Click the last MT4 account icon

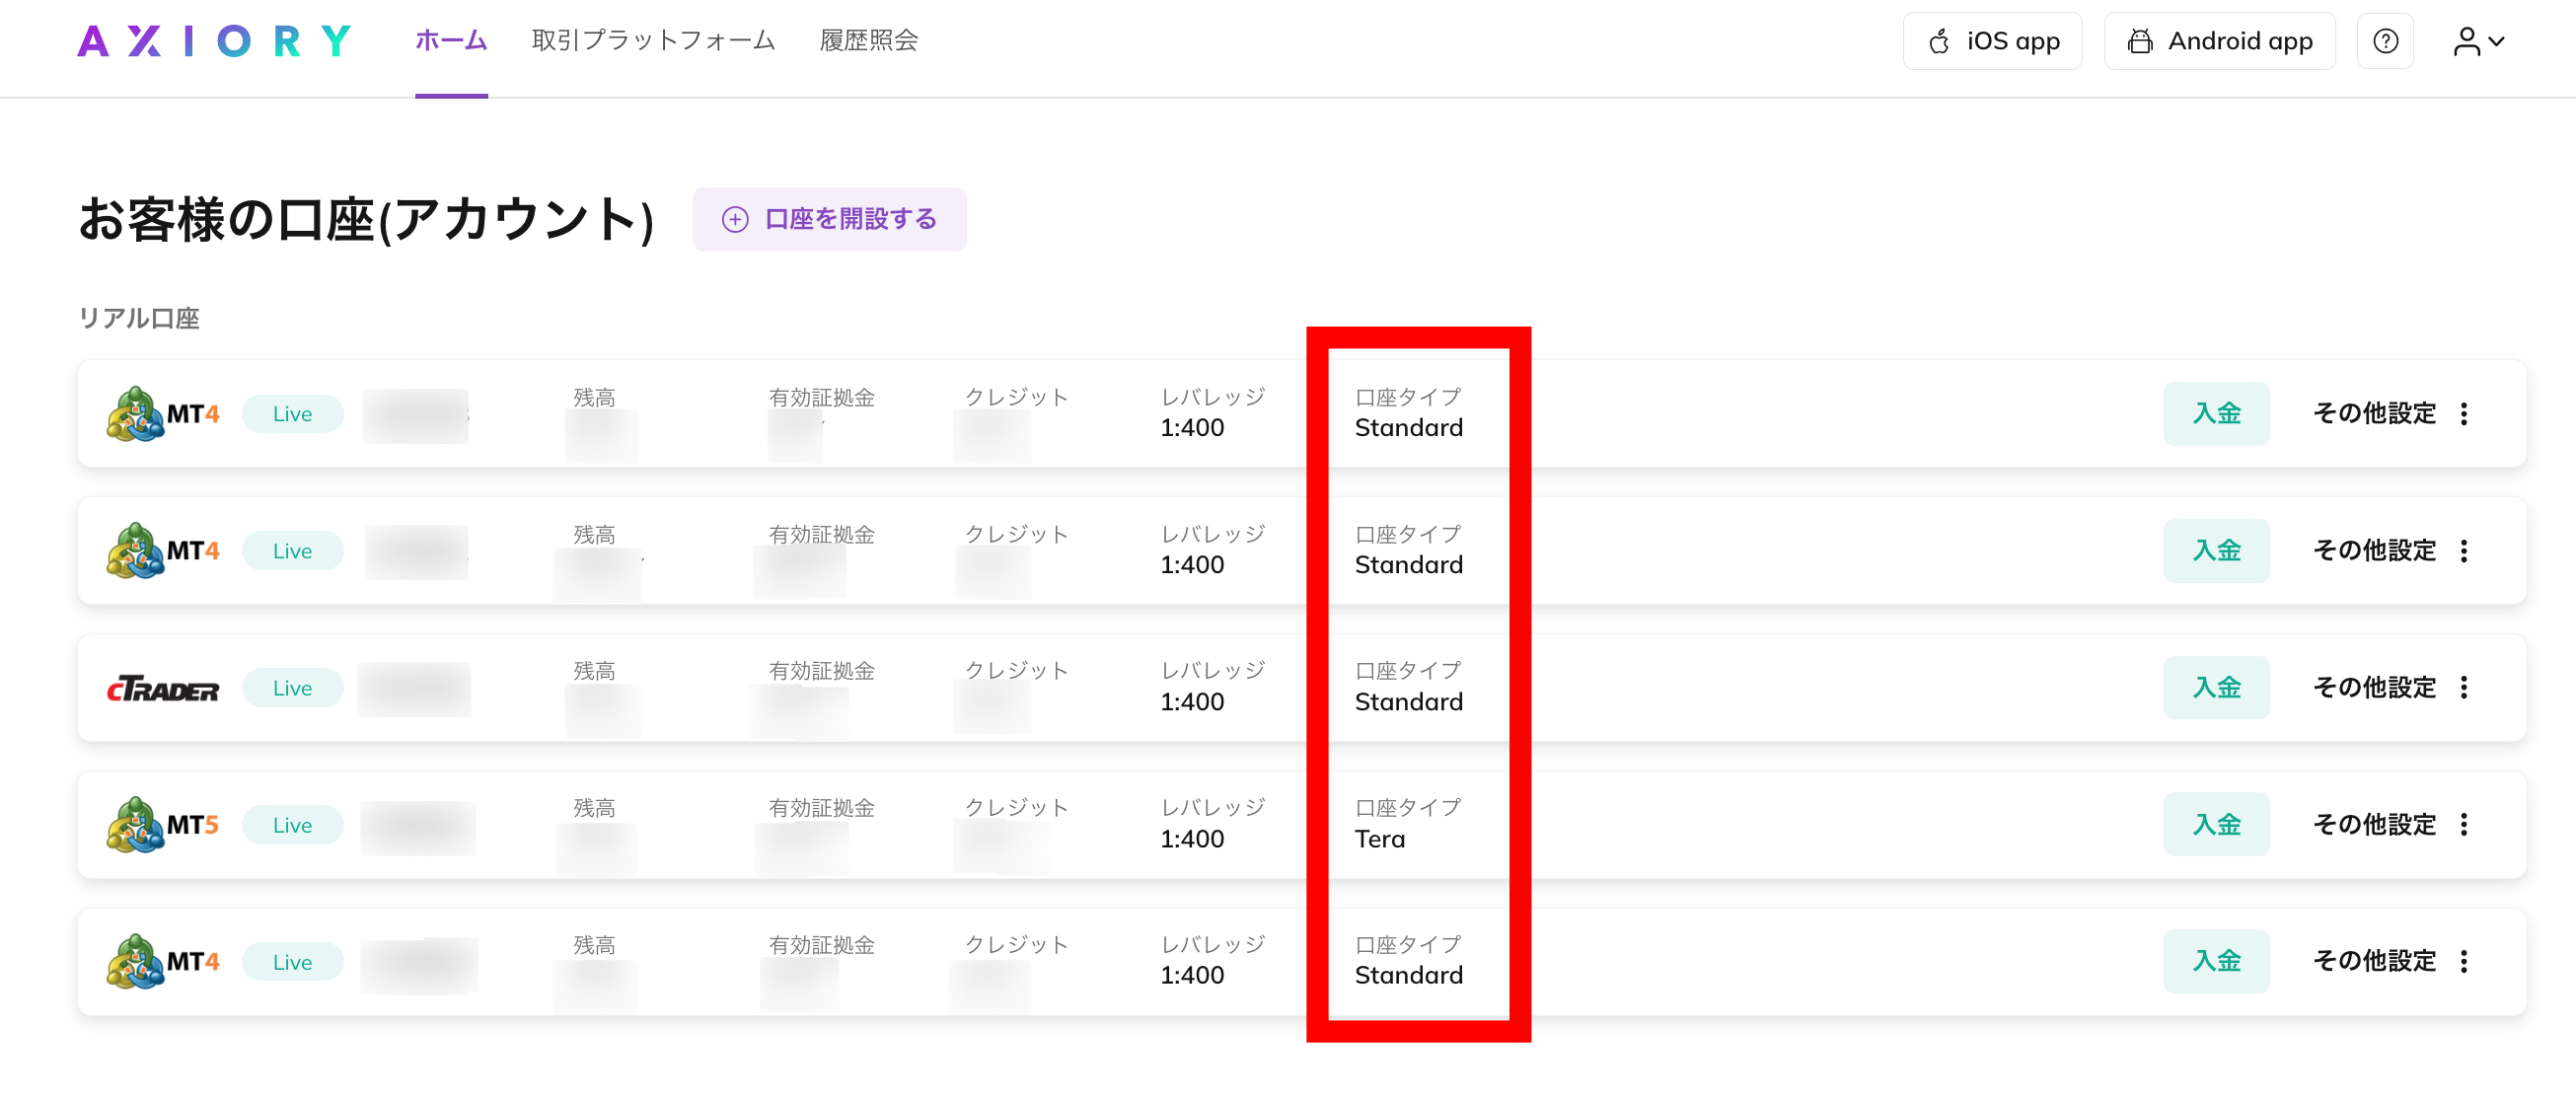(136, 962)
